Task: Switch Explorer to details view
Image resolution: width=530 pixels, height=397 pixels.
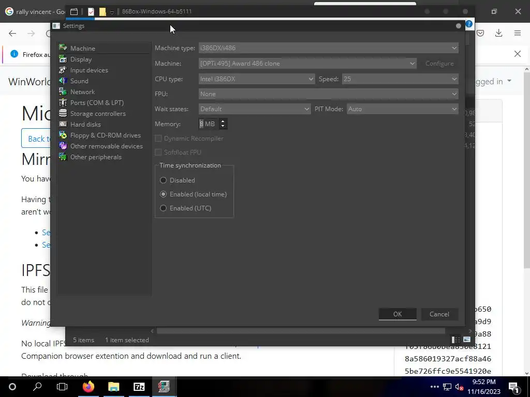Action: (456, 340)
